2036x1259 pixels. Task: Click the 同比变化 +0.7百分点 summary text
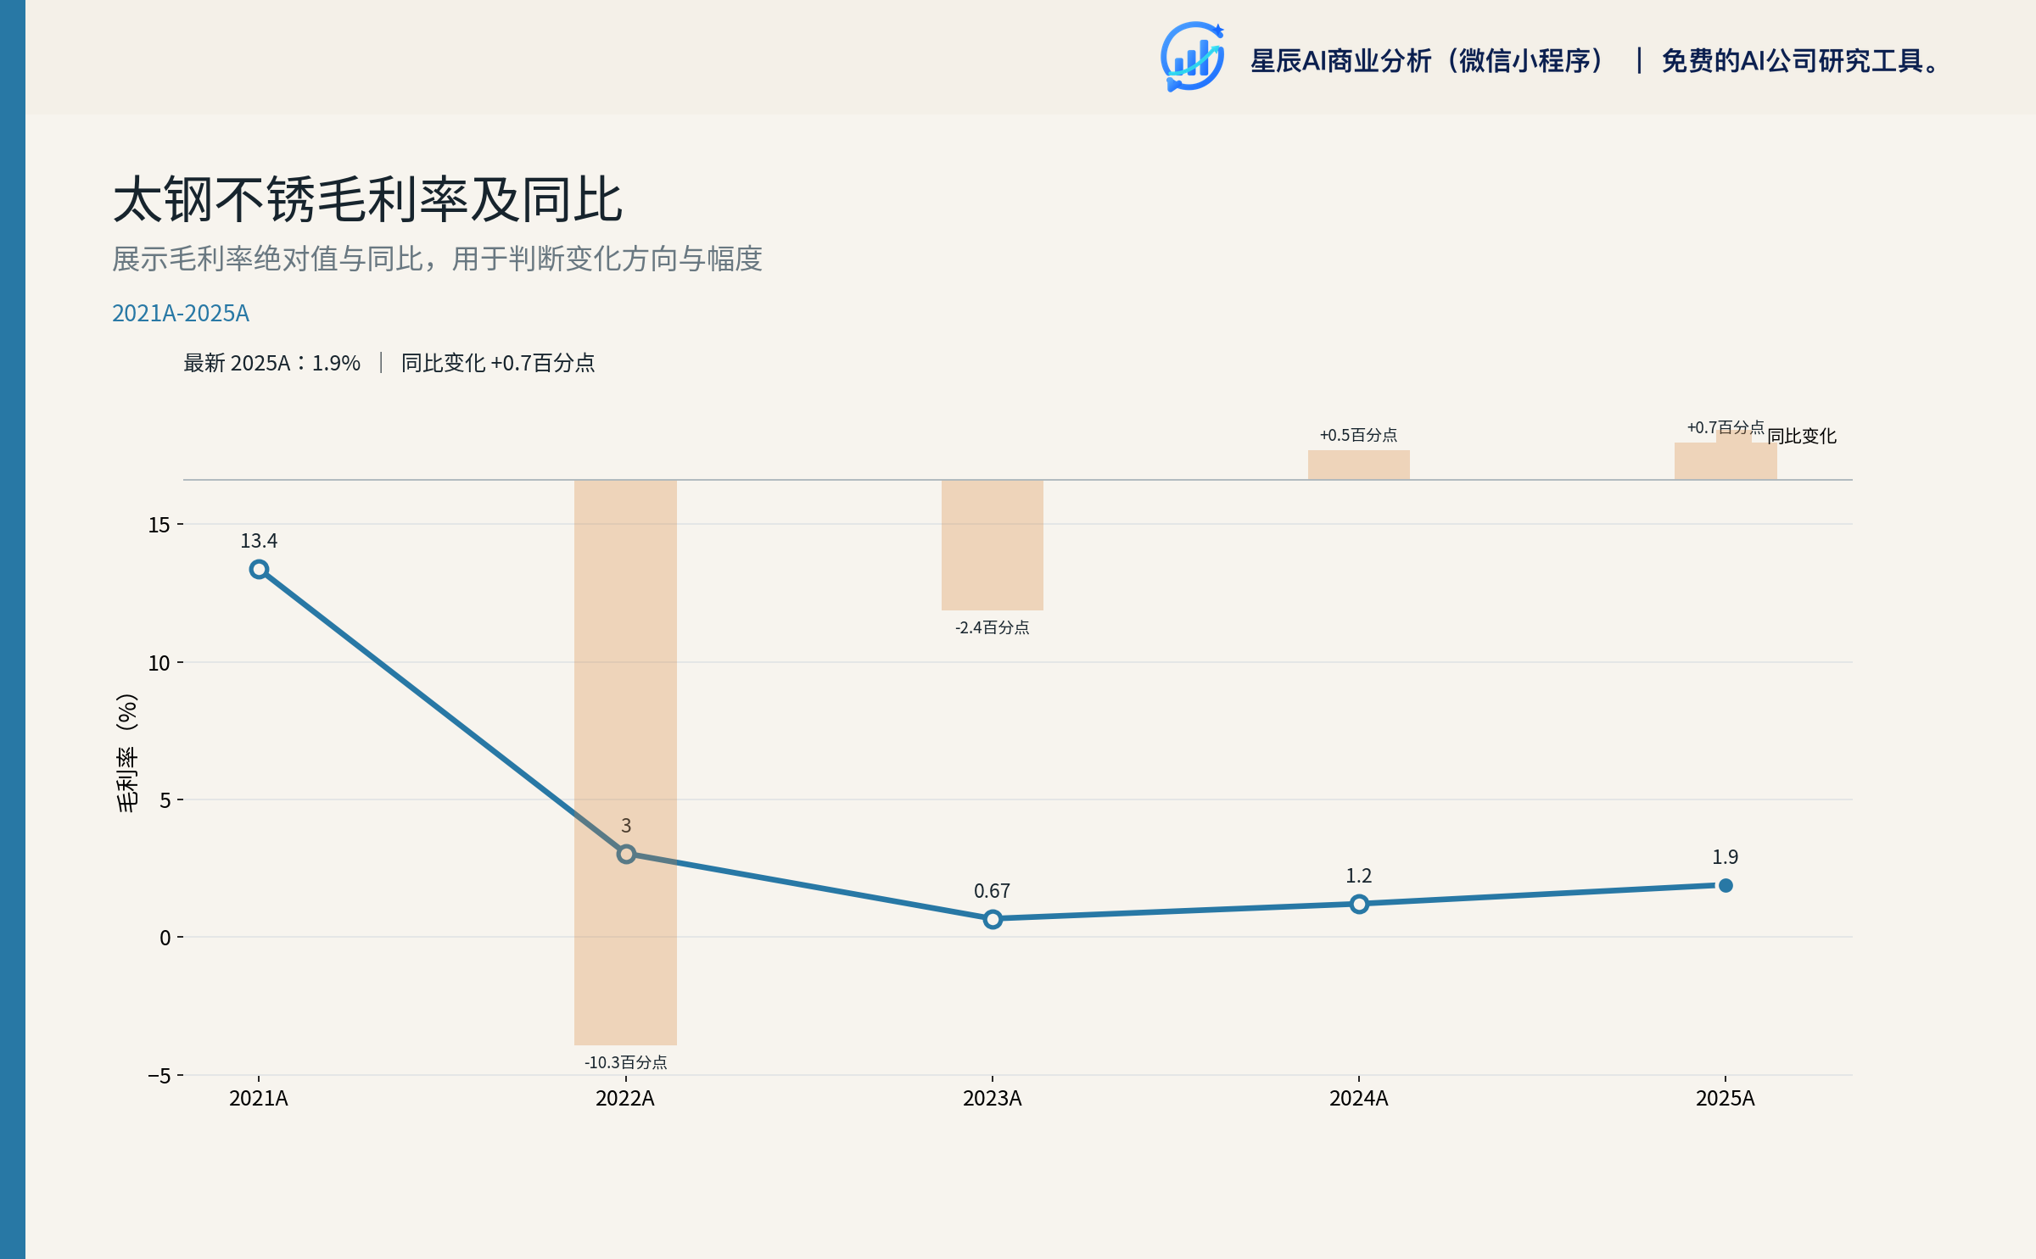(x=498, y=363)
